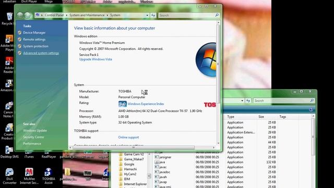Click the search magnifier in System window
Viewport: 334px width, 188px height.
click(217, 15)
